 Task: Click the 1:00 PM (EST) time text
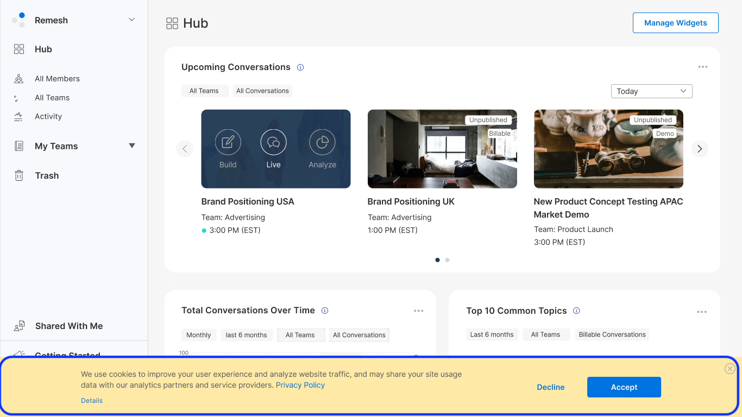[393, 230]
